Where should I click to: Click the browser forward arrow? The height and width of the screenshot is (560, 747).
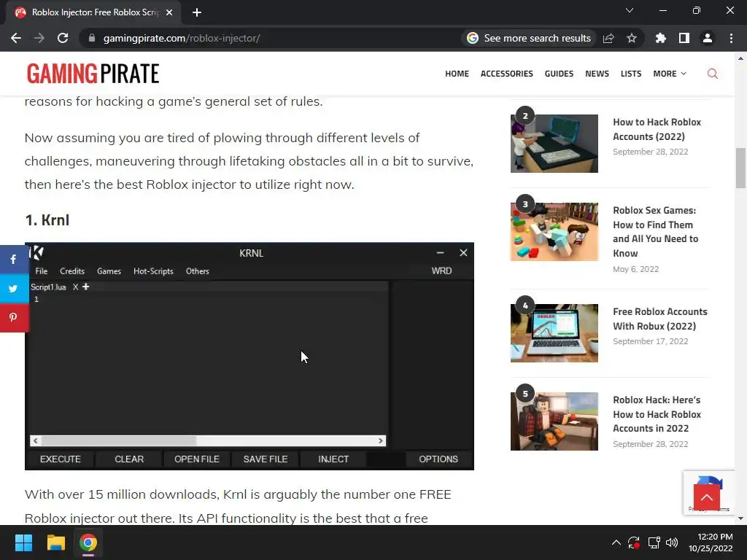click(39, 38)
